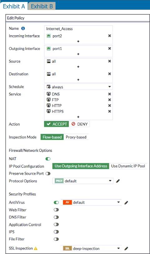Edit the AntiVirus profile with the pencil icon
This screenshot has width=150, height=254.
[x=126, y=202]
